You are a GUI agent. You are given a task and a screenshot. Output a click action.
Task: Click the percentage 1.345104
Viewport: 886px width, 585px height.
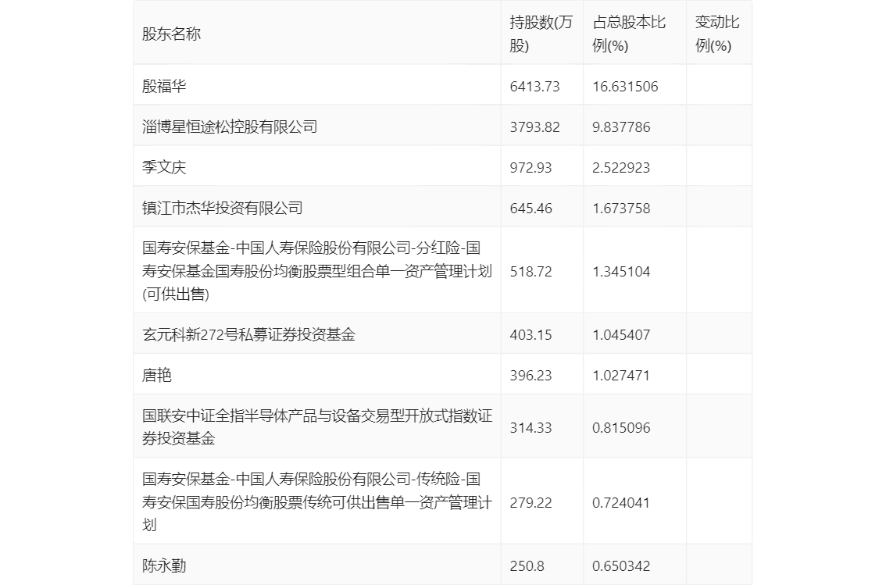621,272
